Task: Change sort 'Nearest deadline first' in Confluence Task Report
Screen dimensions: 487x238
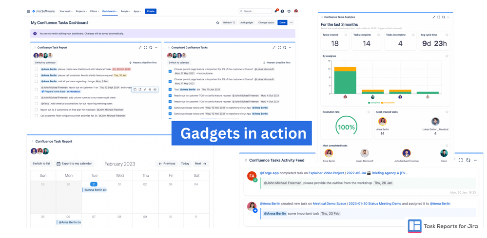Action: pyautogui.click(x=143, y=63)
